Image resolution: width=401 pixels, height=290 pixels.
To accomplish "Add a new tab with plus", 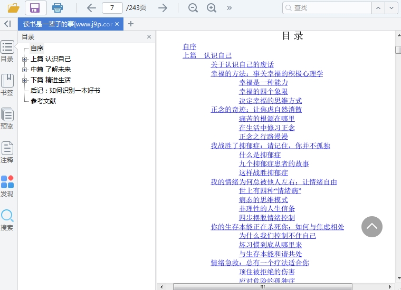I will pos(131,24).
